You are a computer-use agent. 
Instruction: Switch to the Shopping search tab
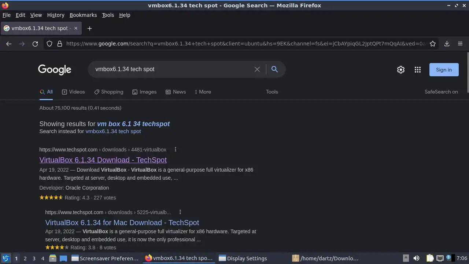pos(108,92)
